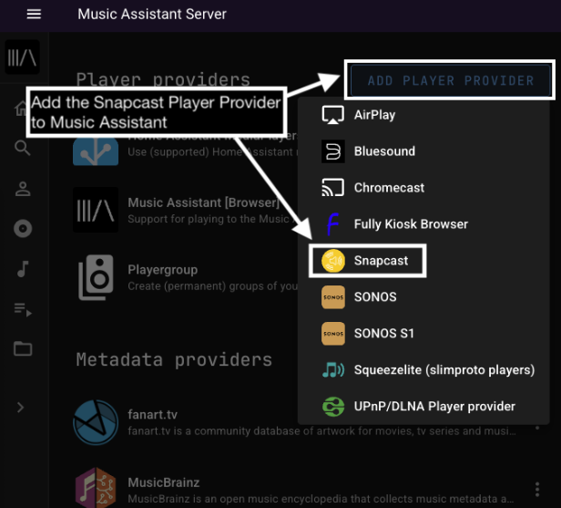Open Browse via sidebar folder icon

coord(23,348)
